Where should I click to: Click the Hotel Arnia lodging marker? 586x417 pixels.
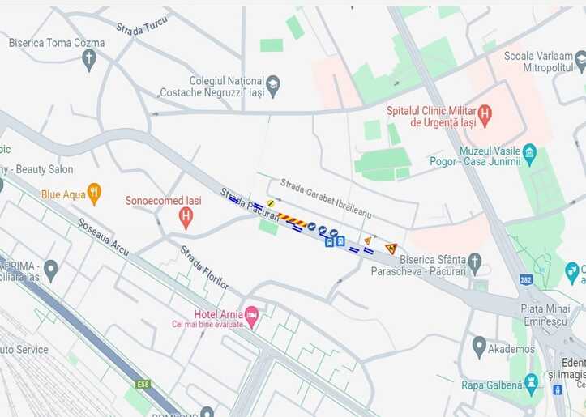point(252,317)
